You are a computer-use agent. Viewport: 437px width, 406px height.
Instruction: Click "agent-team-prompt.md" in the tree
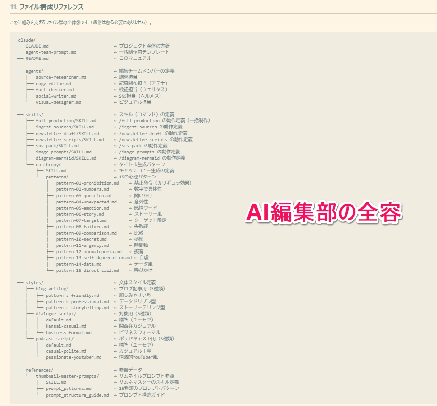(50, 52)
